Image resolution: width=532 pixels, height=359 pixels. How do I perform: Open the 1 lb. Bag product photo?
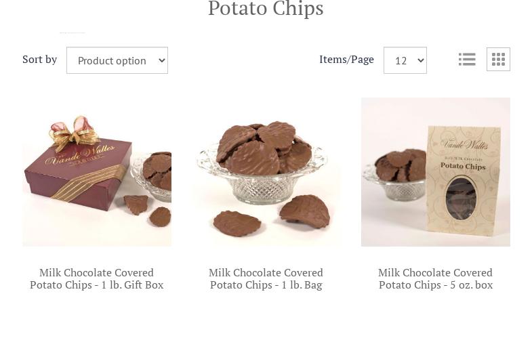tap(266, 172)
